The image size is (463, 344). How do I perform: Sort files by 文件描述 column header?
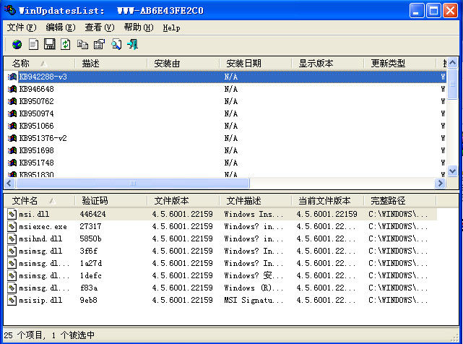pyautogui.click(x=255, y=201)
